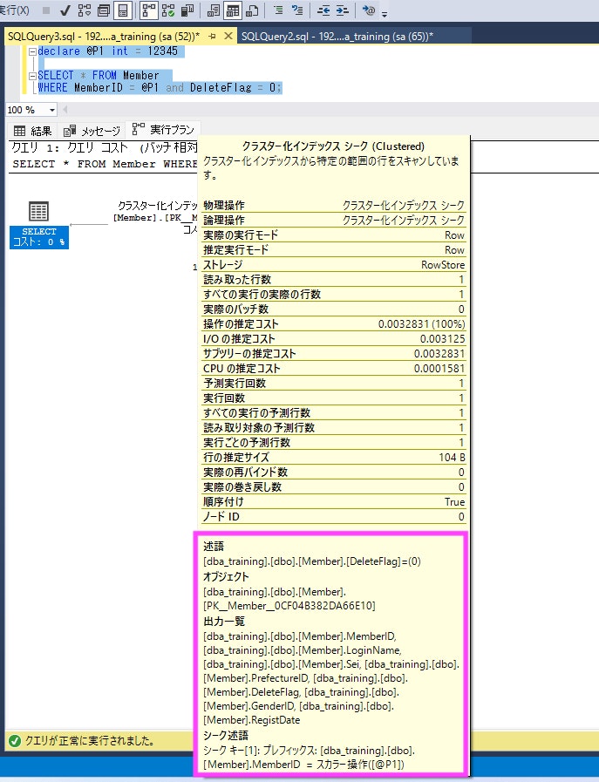Collapse the declare @P1 code block
Viewport: 599px width, 782px height.
point(32,51)
